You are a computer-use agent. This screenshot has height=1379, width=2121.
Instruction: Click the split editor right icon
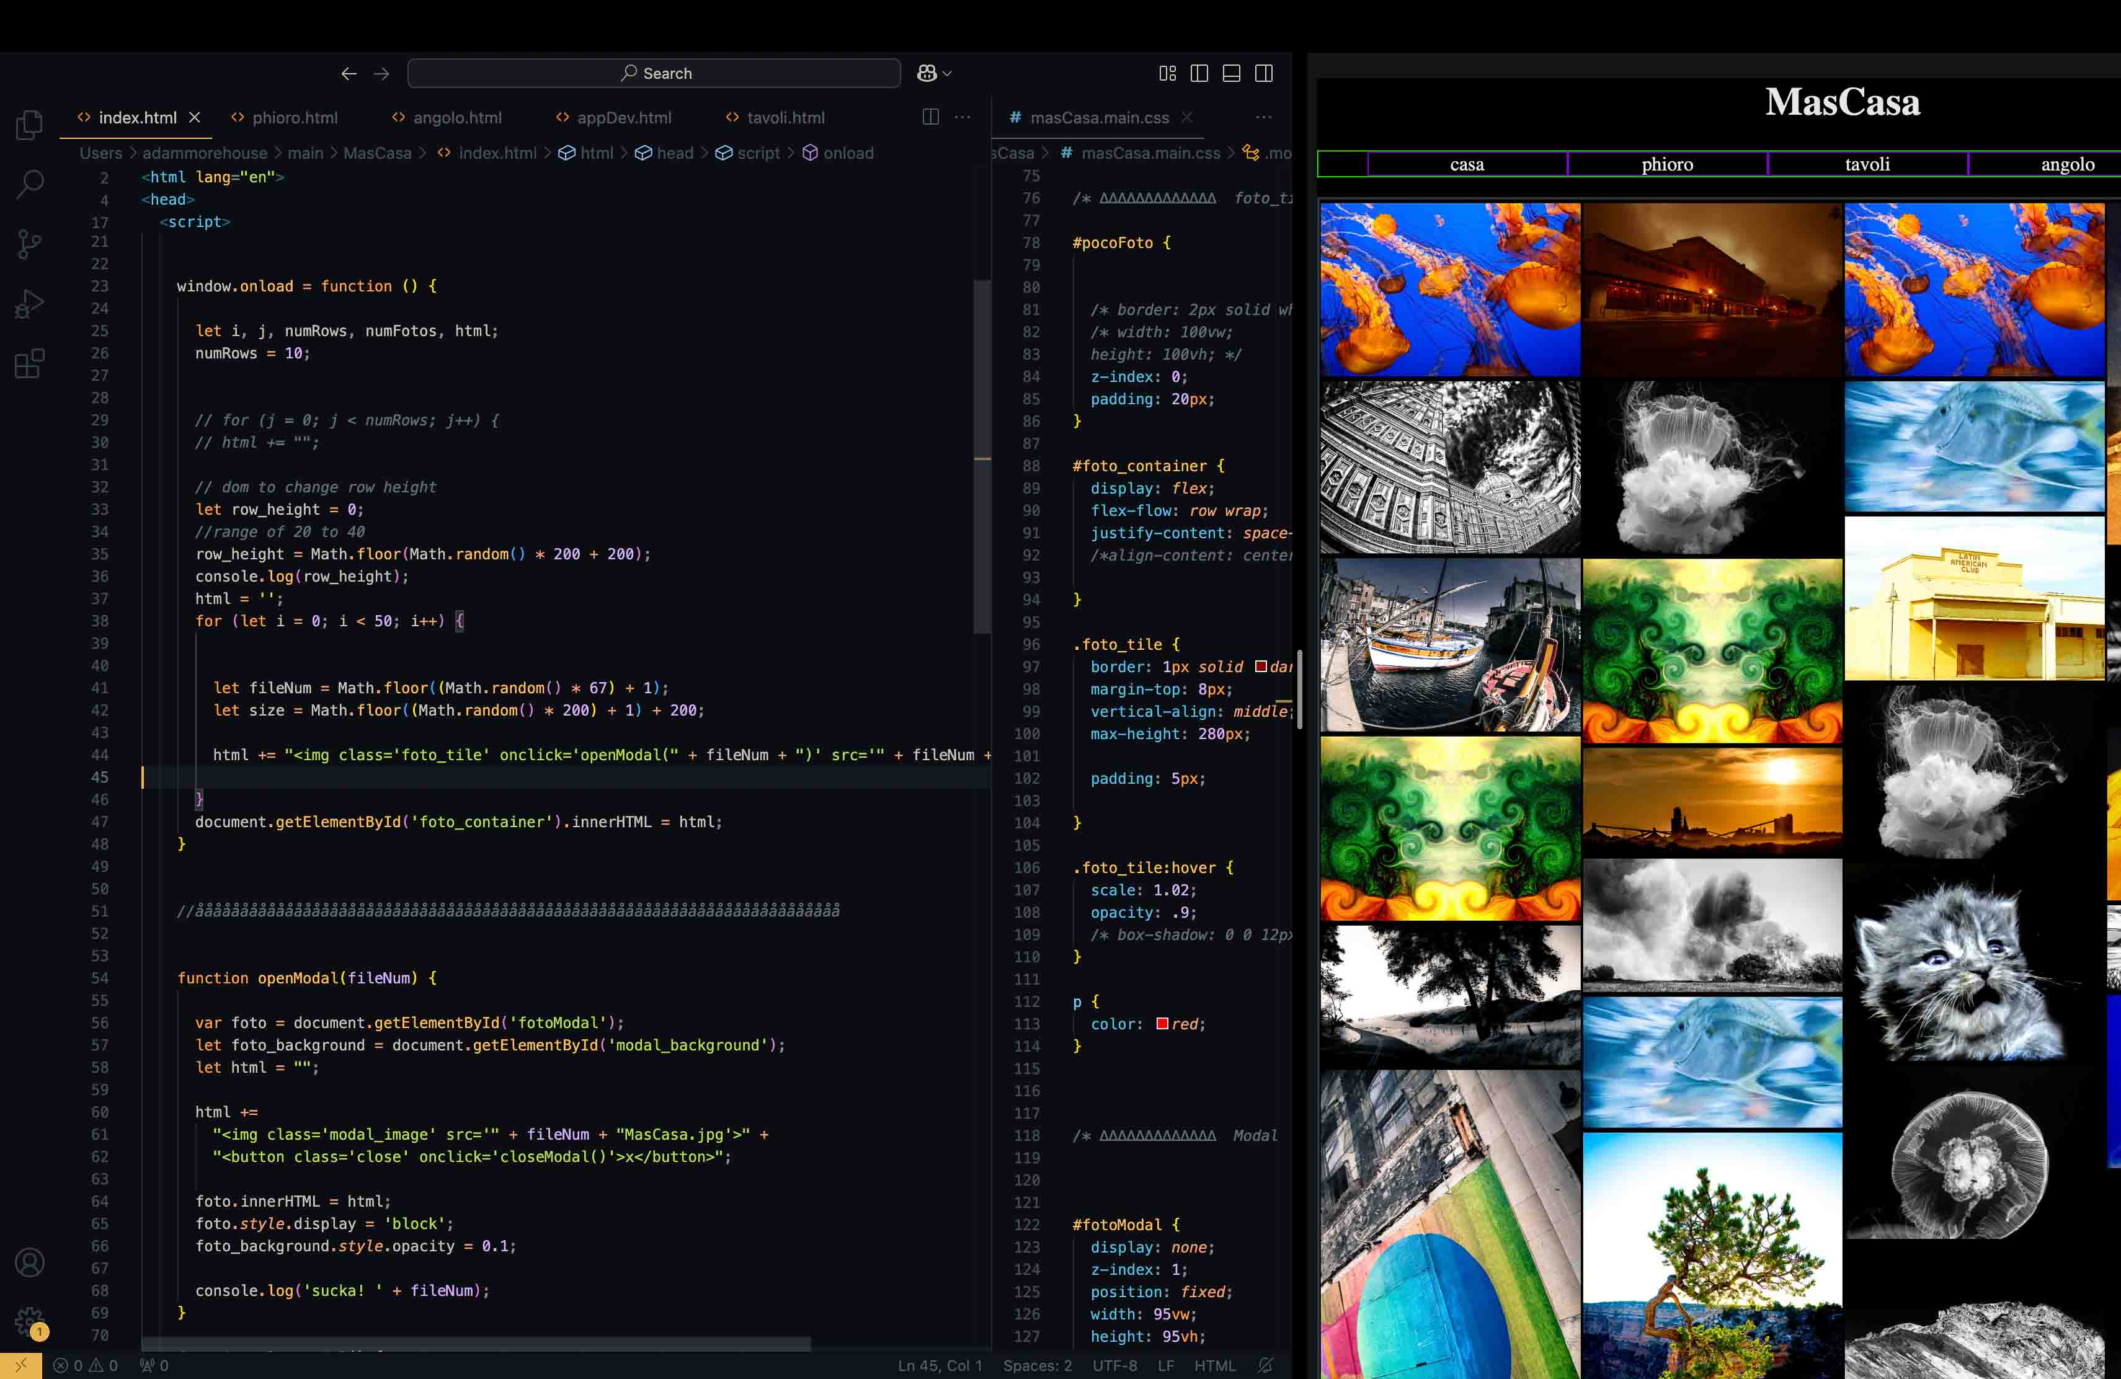pyautogui.click(x=930, y=117)
